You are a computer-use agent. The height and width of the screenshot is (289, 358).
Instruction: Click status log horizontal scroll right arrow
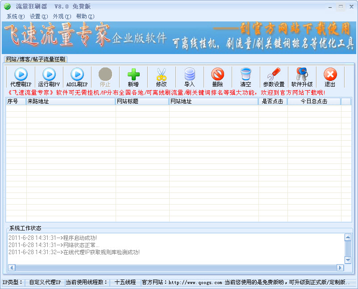pyautogui.click(x=340, y=268)
